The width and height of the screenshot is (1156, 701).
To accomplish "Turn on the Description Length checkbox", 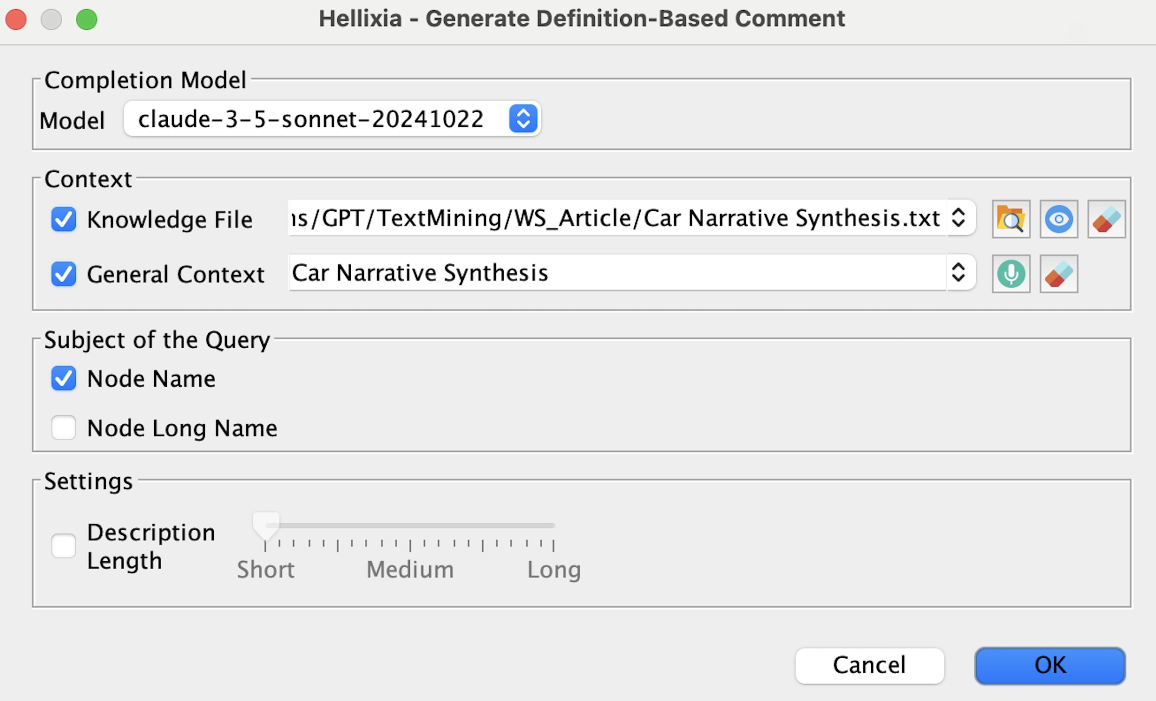I will [63, 546].
